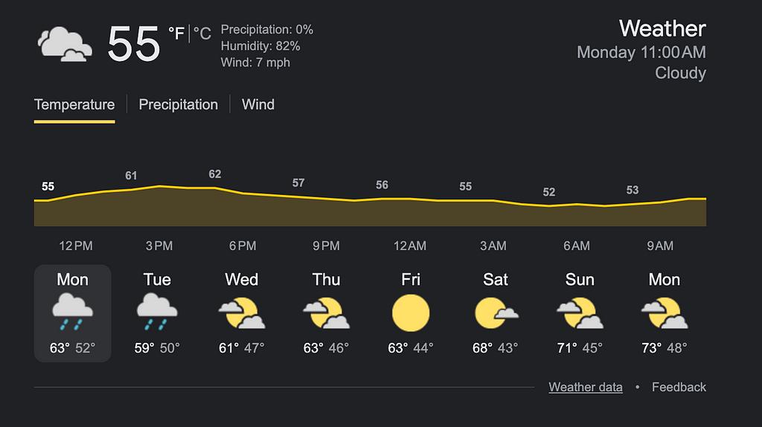The image size is (762, 427).
Task: Switch to the Precipitation tab
Action: (x=179, y=105)
